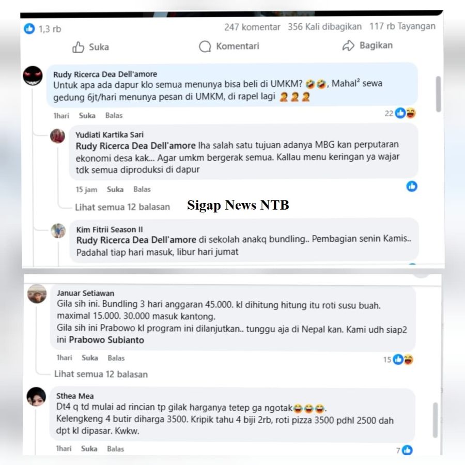Open reactions on Sthea Mea's comment showing 7
Screen dimensions: 465x465
click(x=404, y=450)
